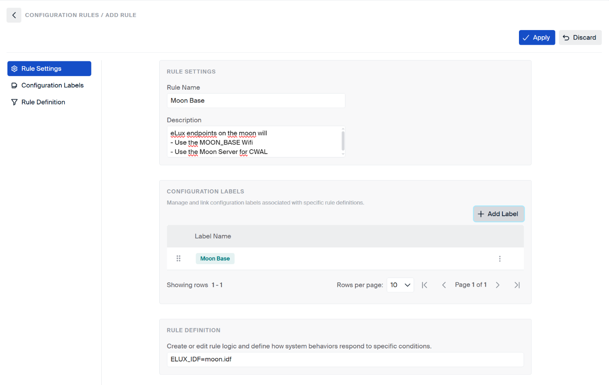Click the Moon Base label tag

pos(215,258)
